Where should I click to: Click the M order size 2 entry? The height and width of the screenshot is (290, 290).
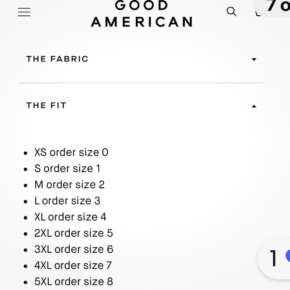pyautogui.click(x=70, y=185)
